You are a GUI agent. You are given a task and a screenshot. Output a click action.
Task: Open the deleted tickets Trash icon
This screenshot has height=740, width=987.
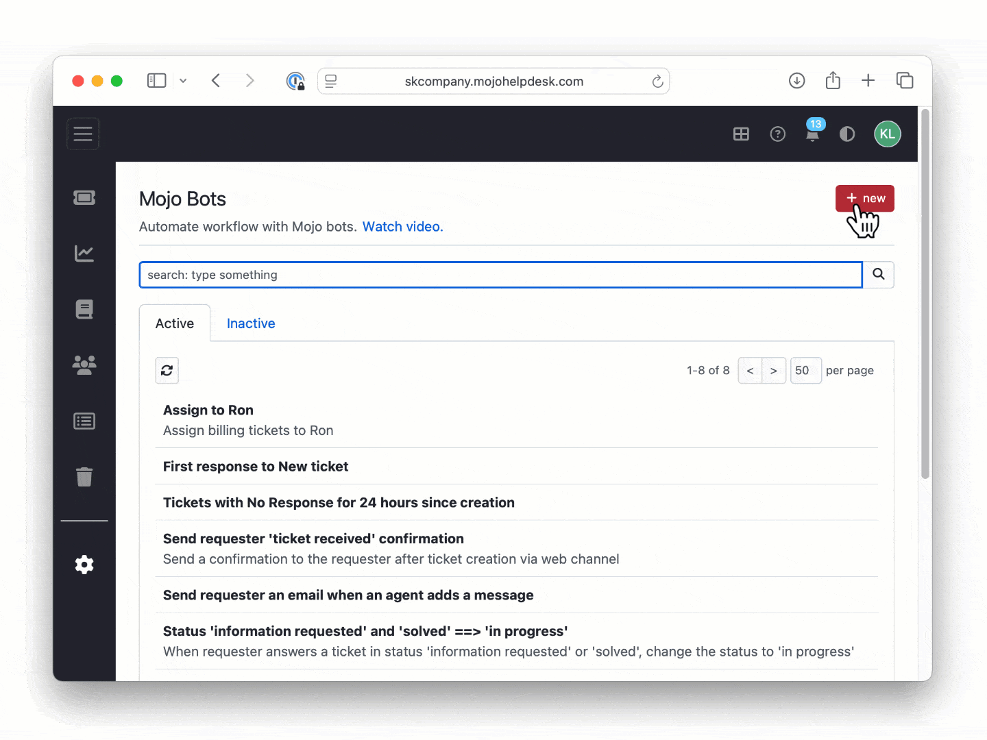click(84, 477)
